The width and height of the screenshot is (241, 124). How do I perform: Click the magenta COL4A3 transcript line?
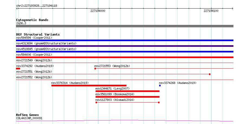pos(125,121)
